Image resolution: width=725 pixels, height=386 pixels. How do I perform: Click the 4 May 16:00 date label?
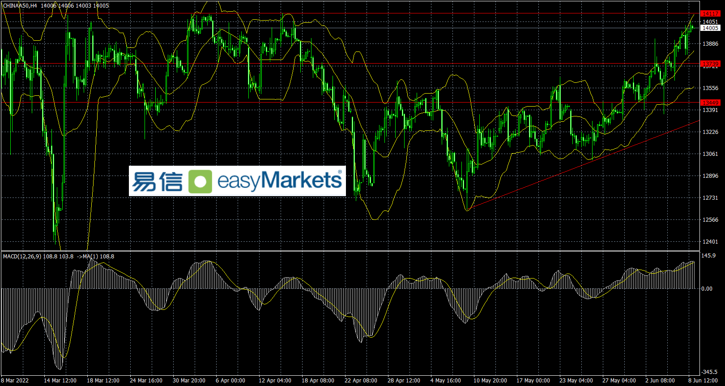click(x=446, y=381)
